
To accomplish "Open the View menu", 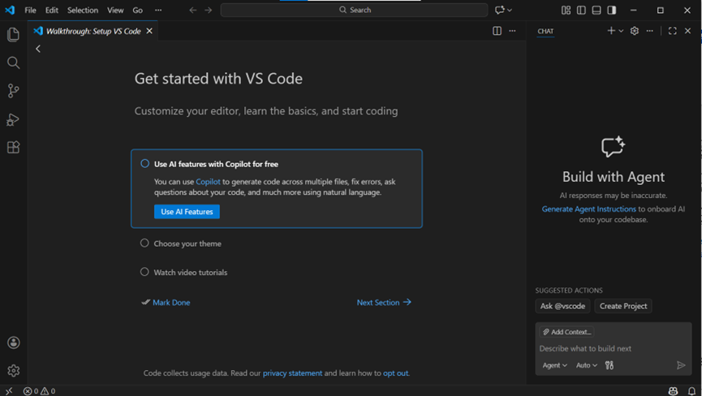I will [115, 10].
